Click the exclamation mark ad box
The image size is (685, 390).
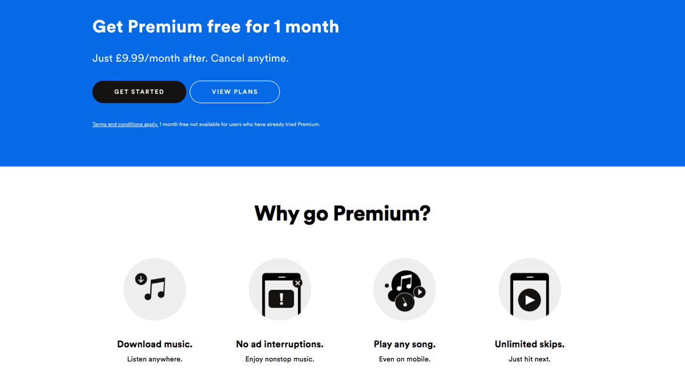[x=280, y=298]
